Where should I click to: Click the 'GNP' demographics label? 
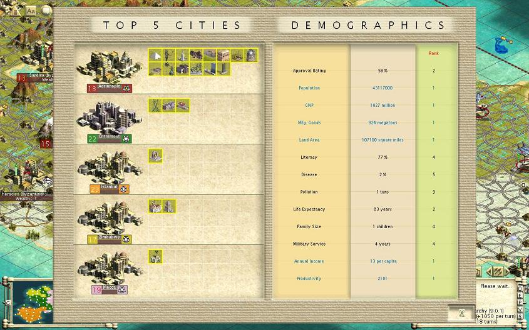tap(309, 105)
